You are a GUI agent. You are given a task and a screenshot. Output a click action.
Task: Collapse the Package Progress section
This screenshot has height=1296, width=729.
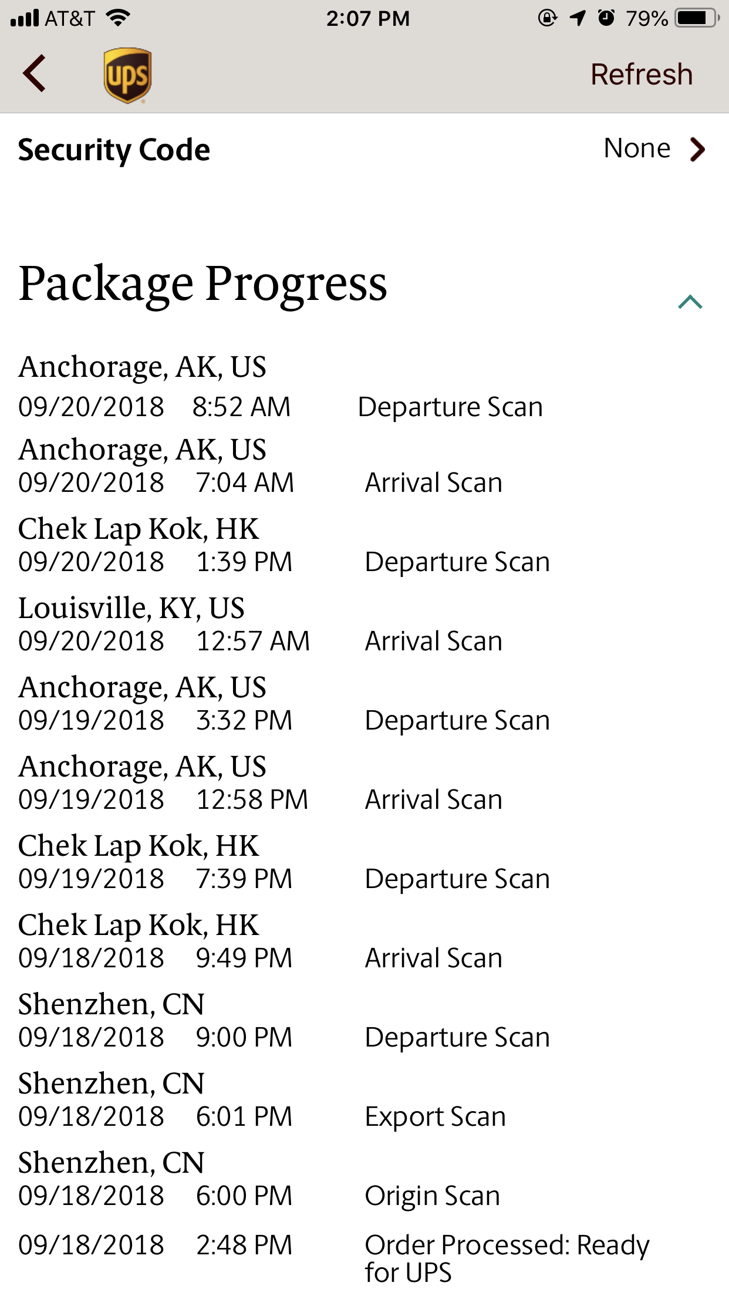690,302
